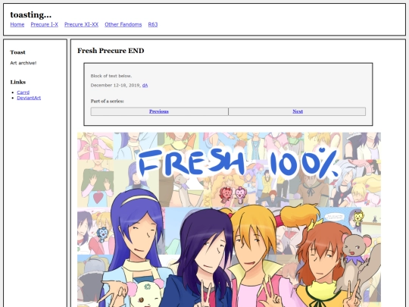Screen dimensions: 409x307
Task: Click the FRESH 100% artwork title text
Action: point(239,162)
